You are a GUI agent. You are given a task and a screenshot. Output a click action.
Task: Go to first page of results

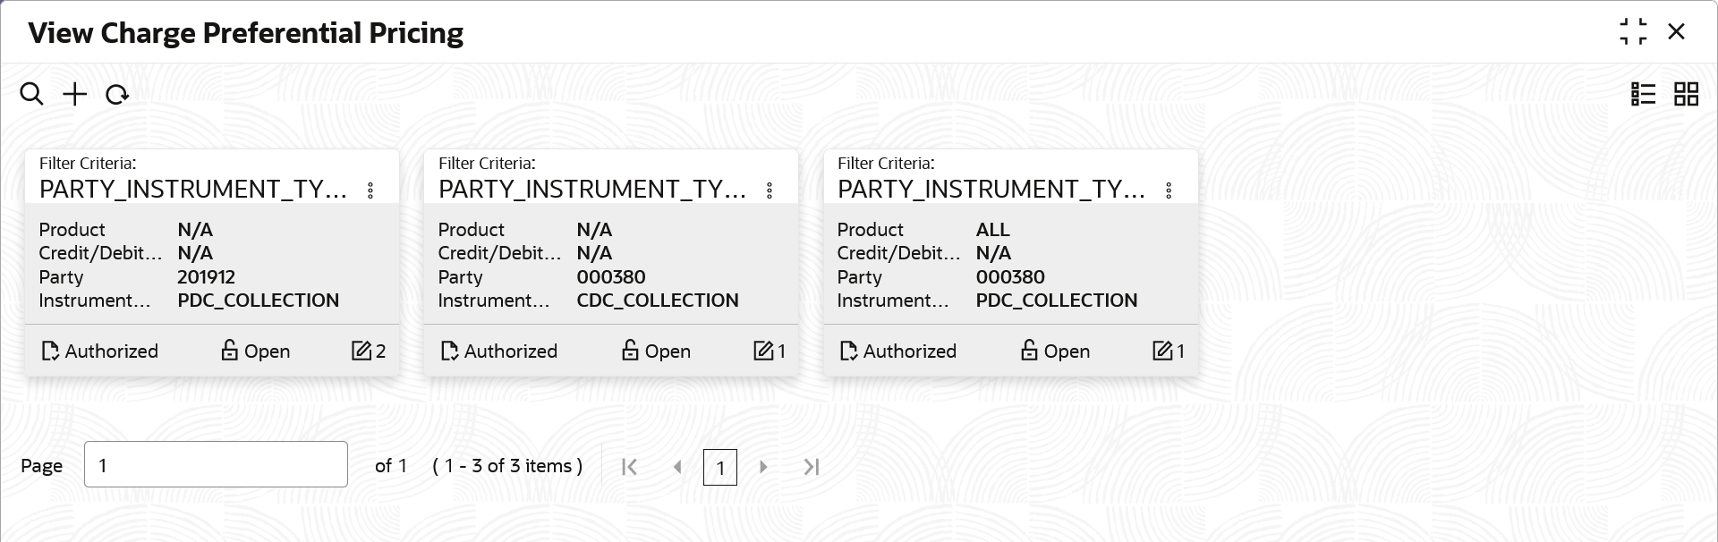(x=630, y=467)
